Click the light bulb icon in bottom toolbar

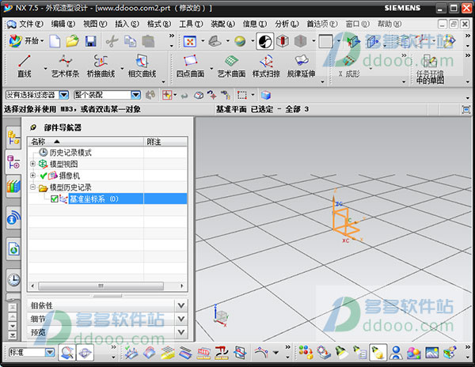pyautogui.click(x=378, y=353)
